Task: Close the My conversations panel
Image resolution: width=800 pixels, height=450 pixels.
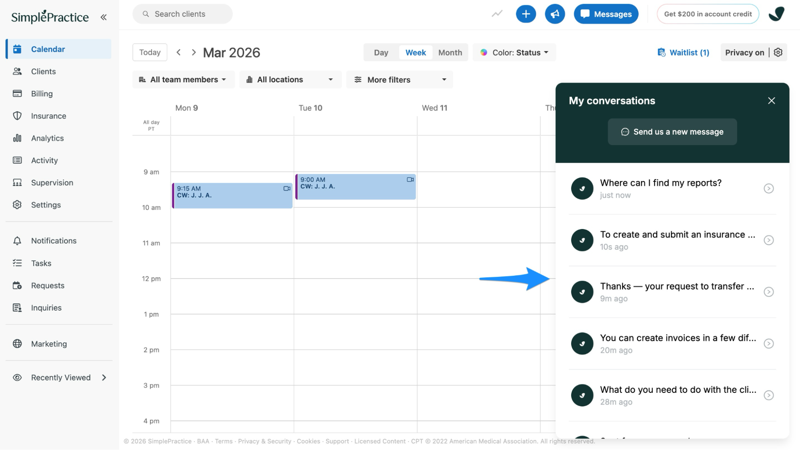Action: 772,101
